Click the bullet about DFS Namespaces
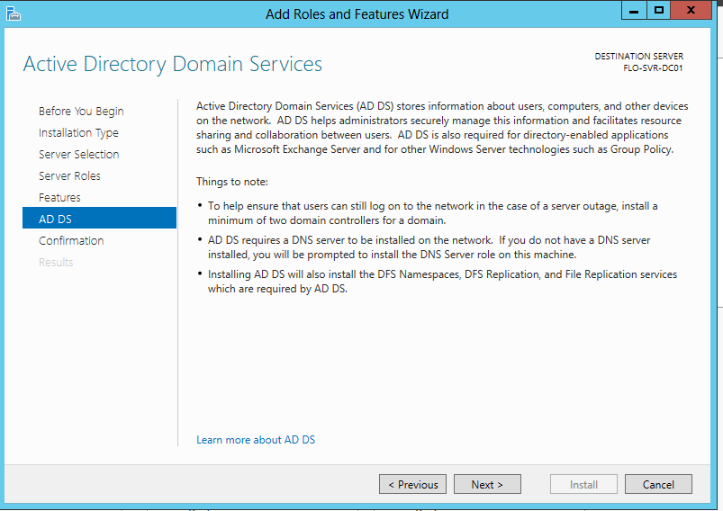This screenshot has height=511, width=723. tap(442, 282)
